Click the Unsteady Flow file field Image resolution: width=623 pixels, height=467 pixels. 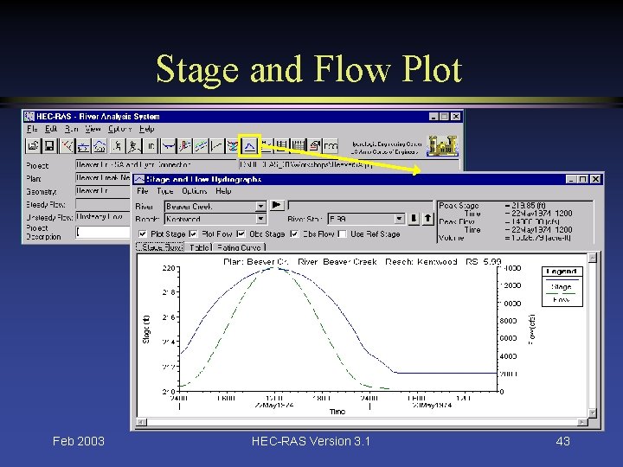[x=103, y=217]
